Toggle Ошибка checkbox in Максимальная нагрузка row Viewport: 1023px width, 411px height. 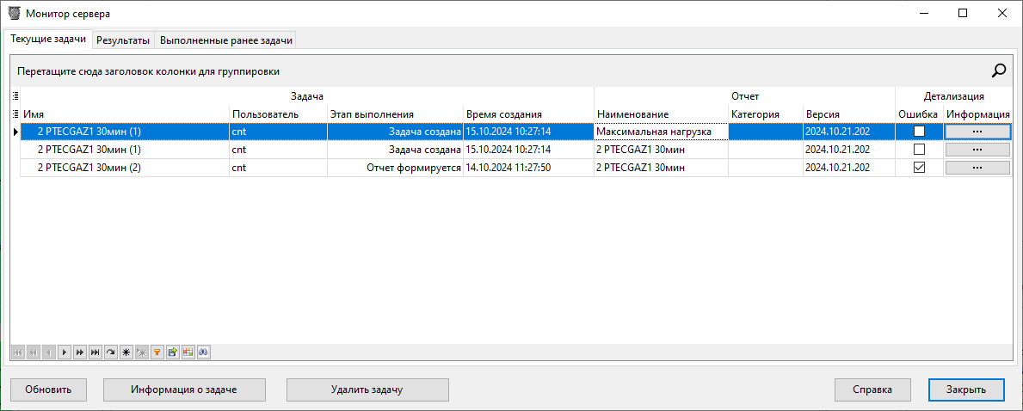pyautogui.click(x=919, y=132)
